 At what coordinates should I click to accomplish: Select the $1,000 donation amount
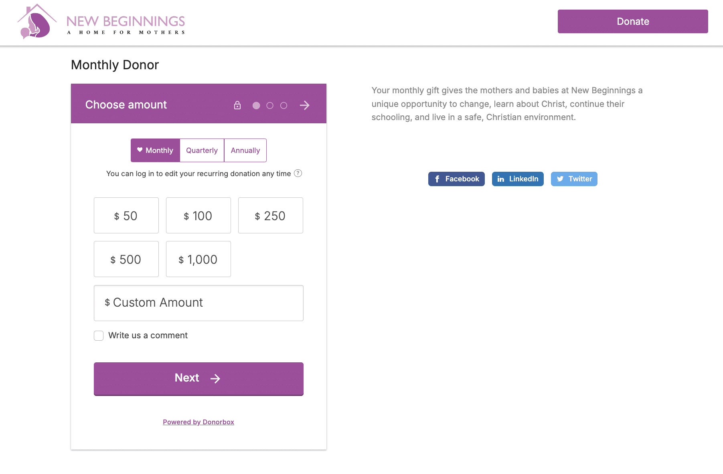coord(198,259)
